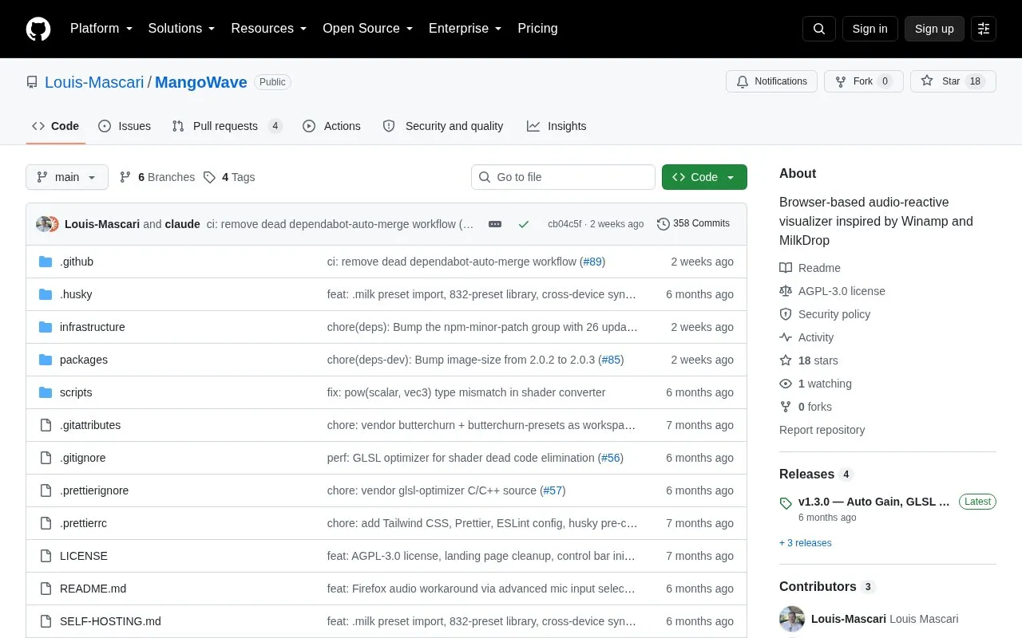This screenshot has width=1022, height=638.
Task: Expand the Open Source menu
Action: click(368, 29)
